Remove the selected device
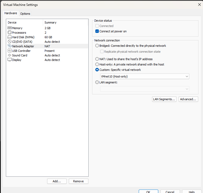The image size is (203, 193). point(78,181)
